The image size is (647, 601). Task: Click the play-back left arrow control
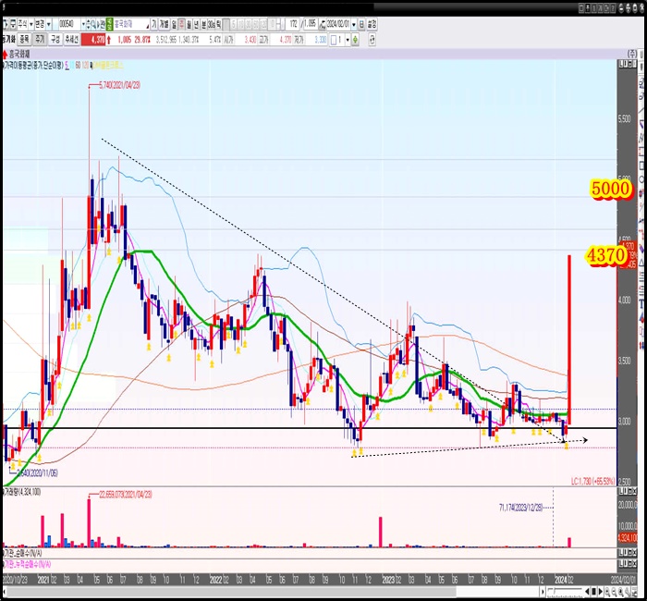coord(587,592)
